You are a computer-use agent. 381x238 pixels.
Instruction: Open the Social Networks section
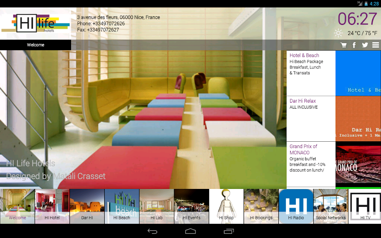(331, 206)
